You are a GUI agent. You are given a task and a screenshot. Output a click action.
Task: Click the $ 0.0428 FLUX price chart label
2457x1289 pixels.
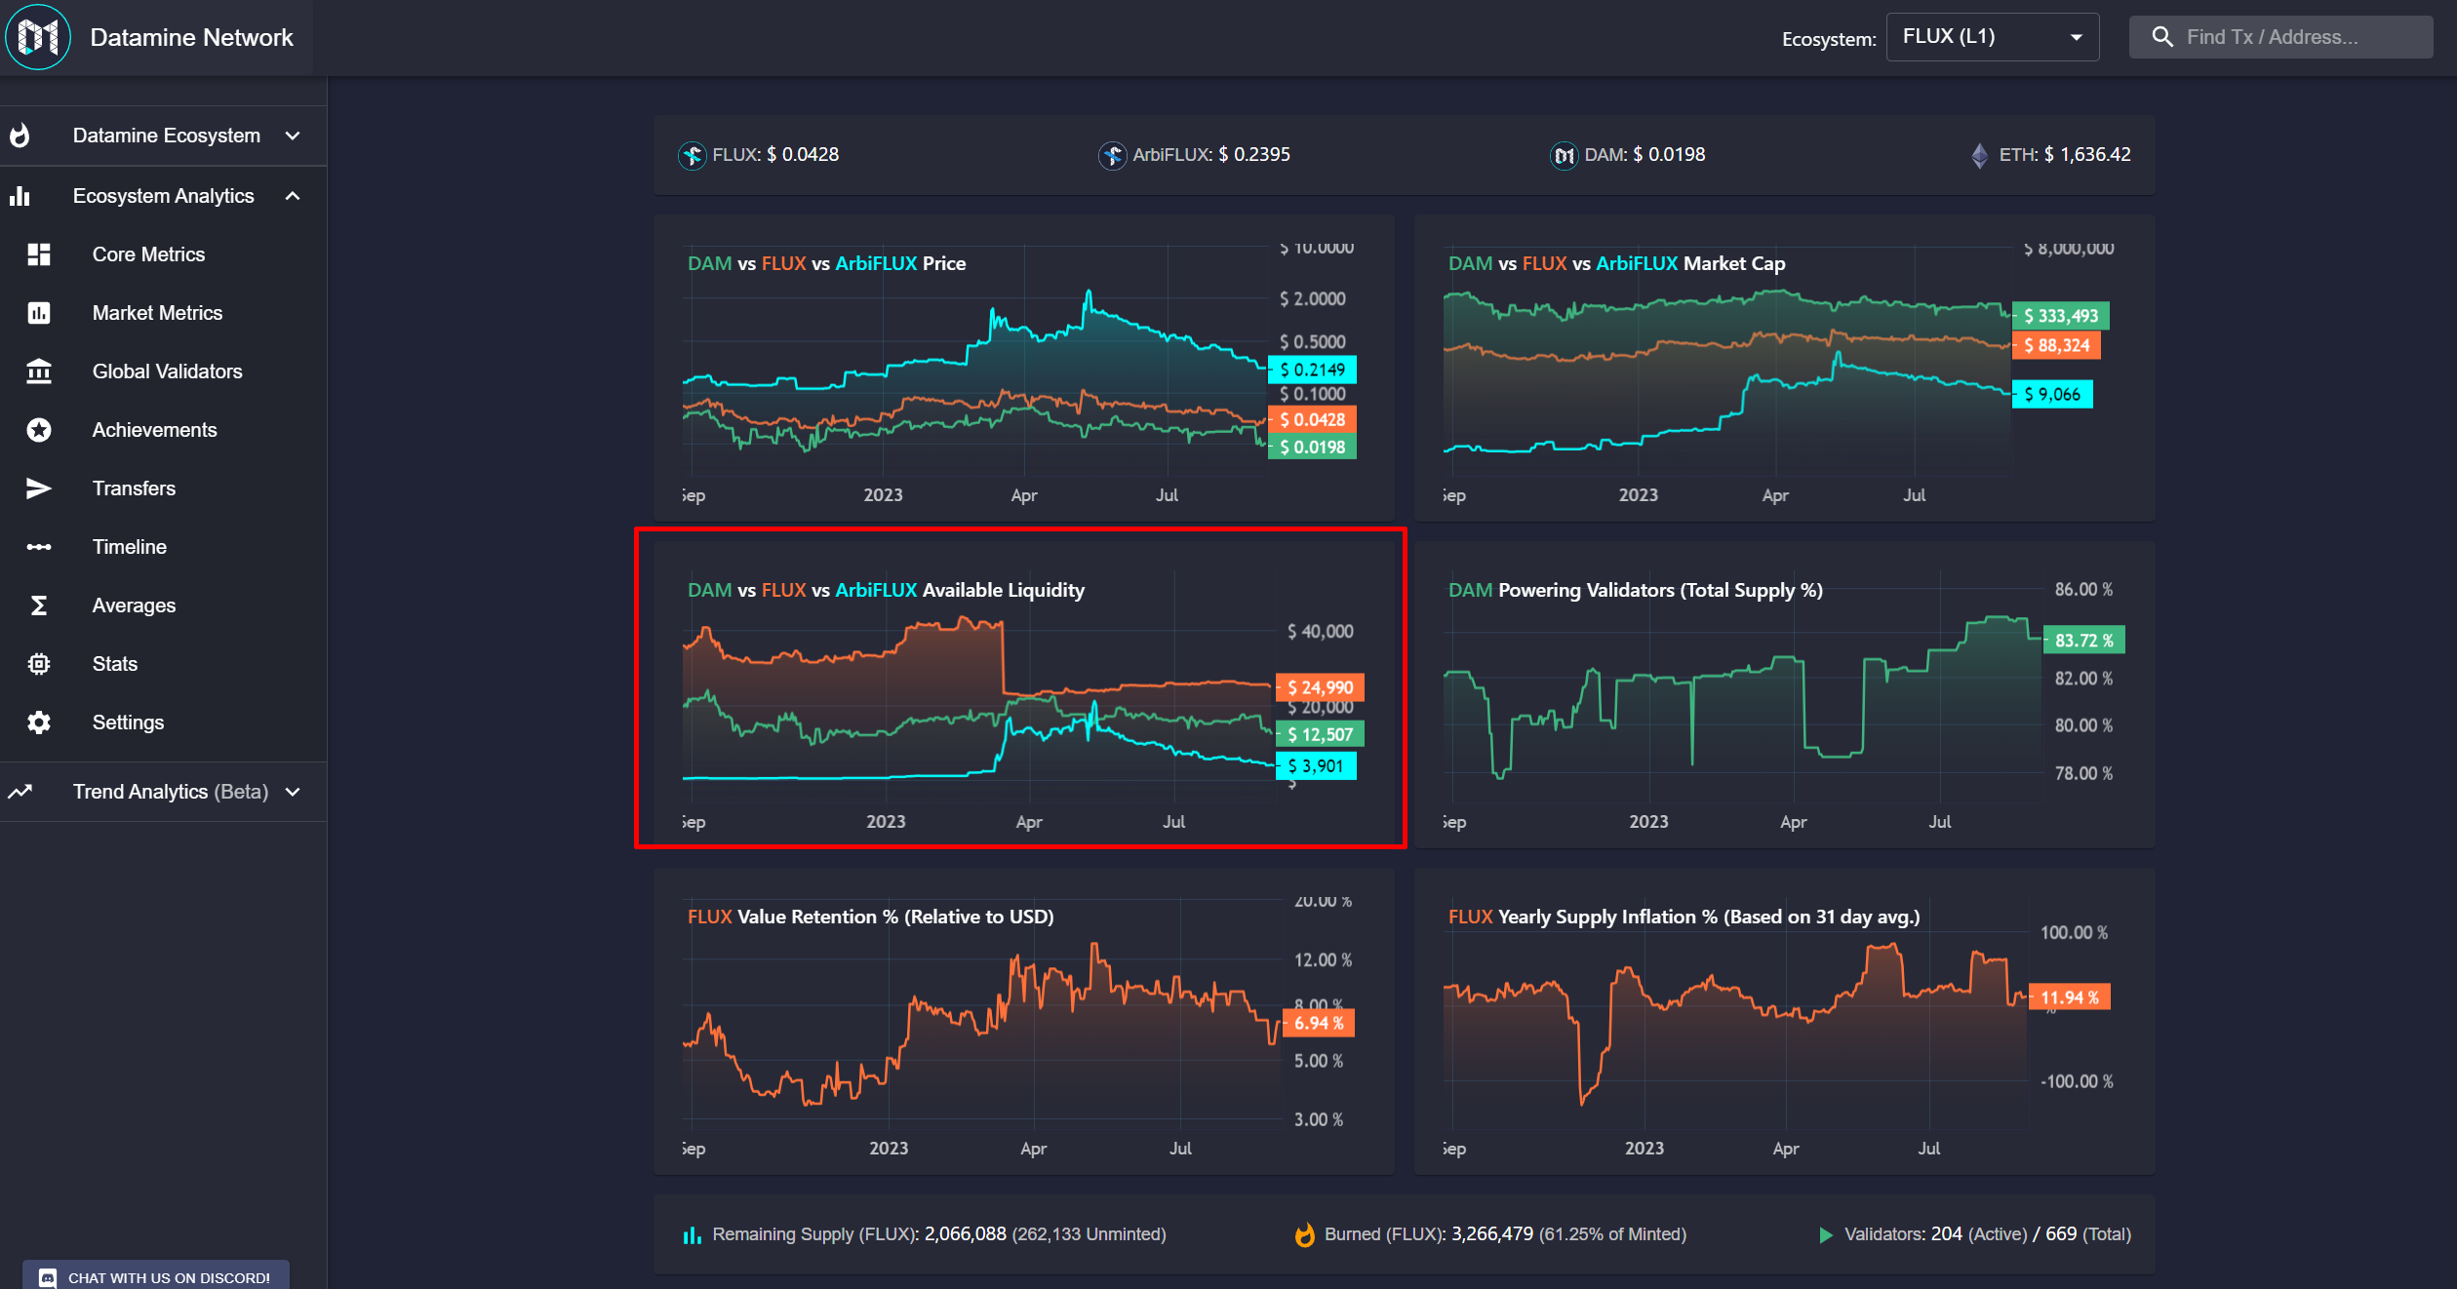coord(1312,419)
